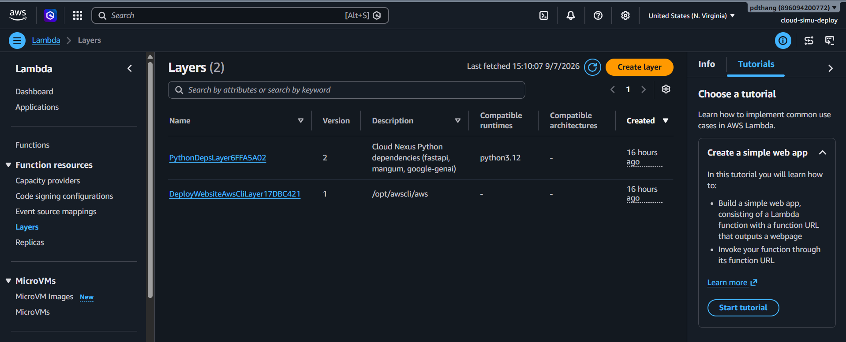Go to next page of layers
This screenshot has height=342, width=846.
pyautogui.click(x=644, y=89)
